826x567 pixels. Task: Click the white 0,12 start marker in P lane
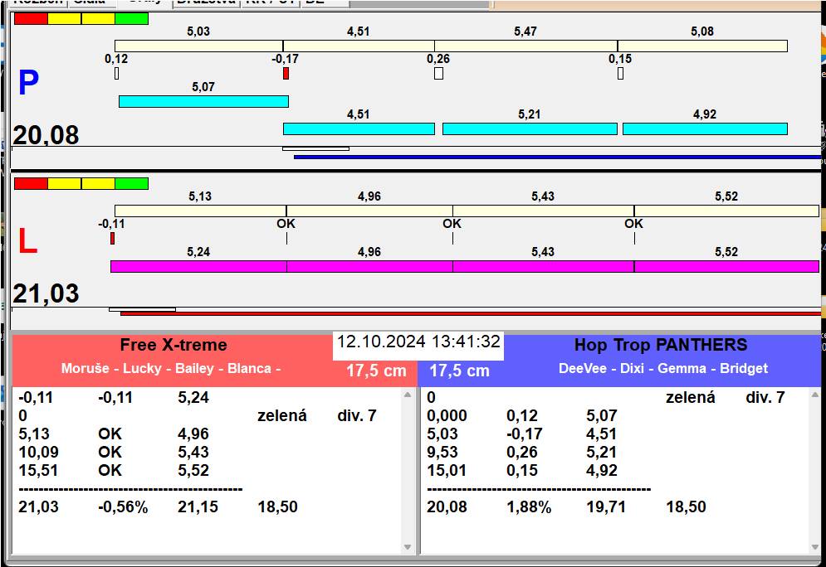[x=116, y=74]
